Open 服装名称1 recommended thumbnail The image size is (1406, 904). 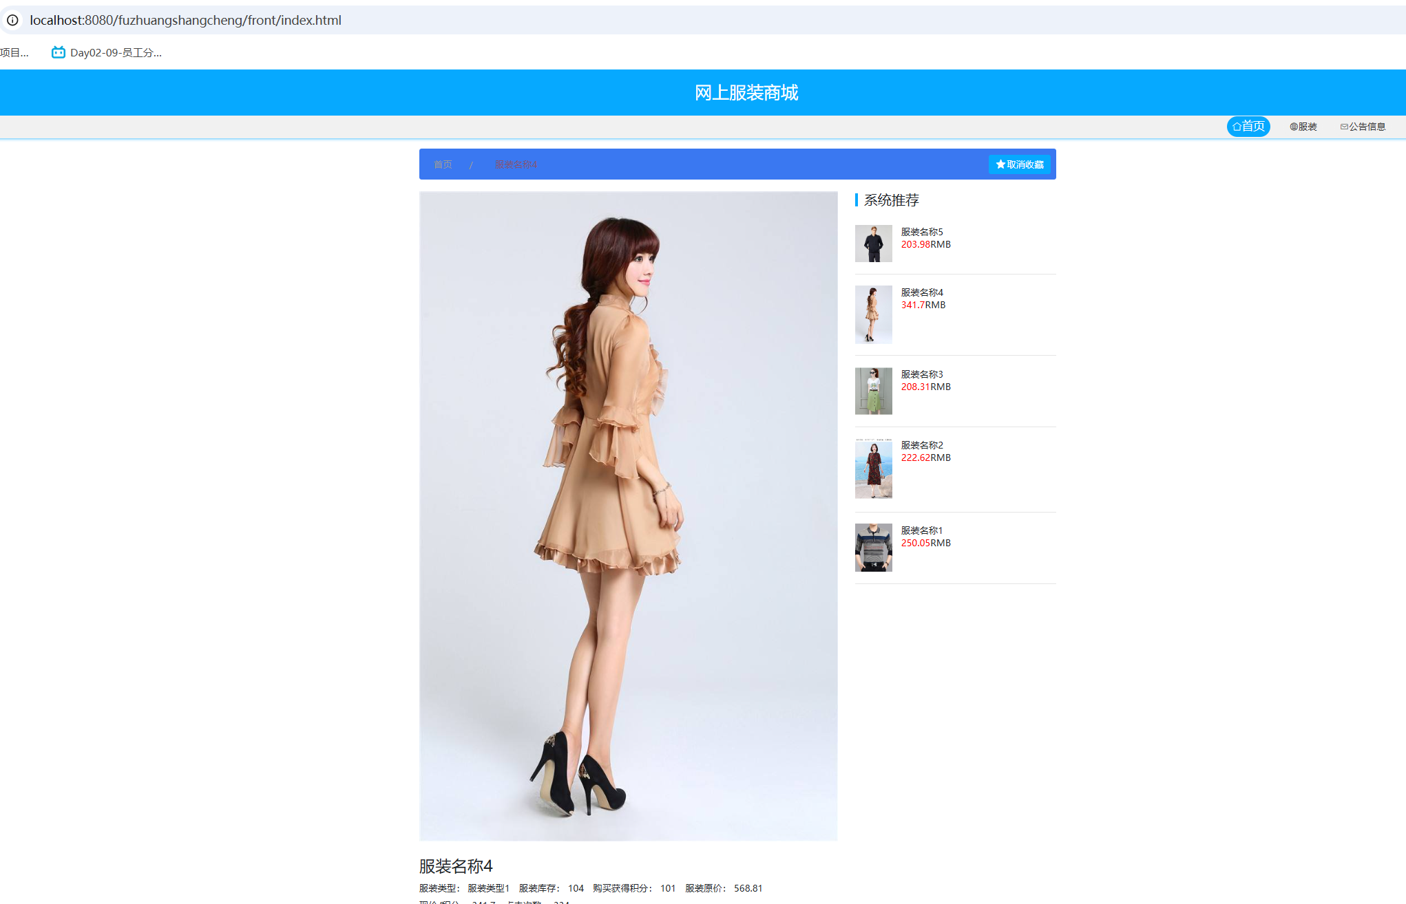(873, 548)
